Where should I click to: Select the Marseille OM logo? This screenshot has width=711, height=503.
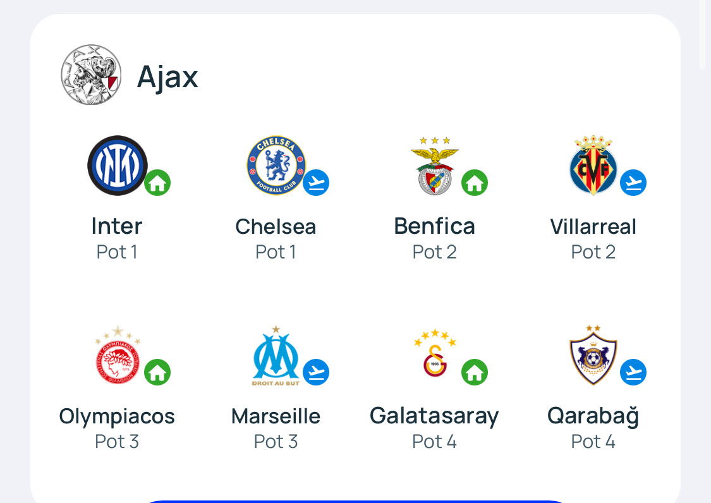[276, 356]
